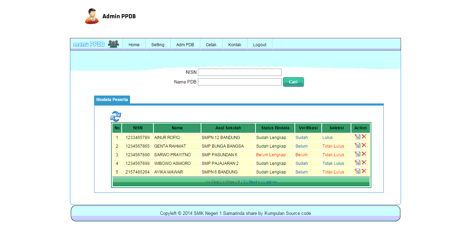The width and height of the screenshot is (471, 229).
Task: Click the Last >> pagination link
Action: tap(270, 182)
